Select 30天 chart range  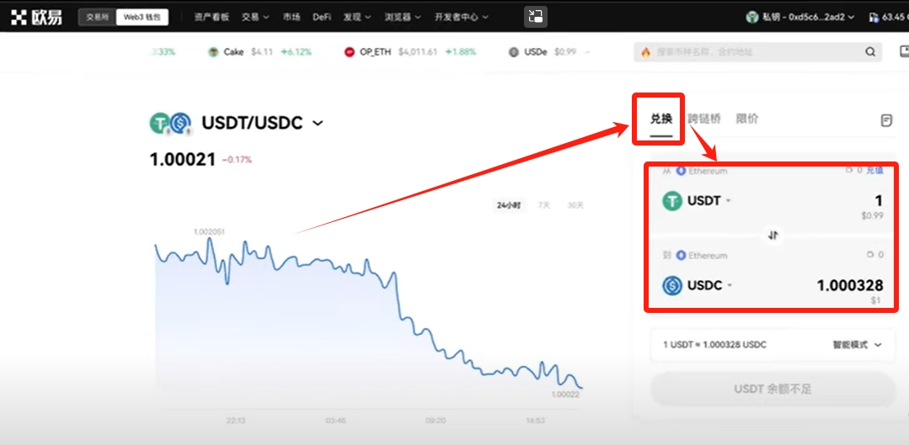tap(575, 205)
